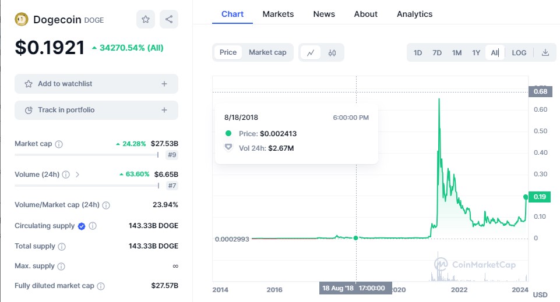The width and height of the screenshot is (560, 302).
Task: Toggle chart to Price view
Action: (228, 52)
